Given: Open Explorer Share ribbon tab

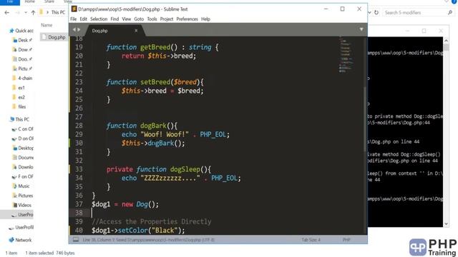Looking at the screenshot, I should click(x=49, y=1).
